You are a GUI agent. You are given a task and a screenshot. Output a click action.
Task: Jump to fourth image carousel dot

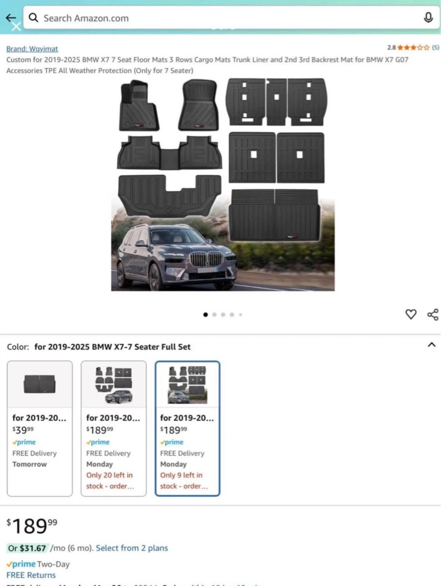pos(232,315)
